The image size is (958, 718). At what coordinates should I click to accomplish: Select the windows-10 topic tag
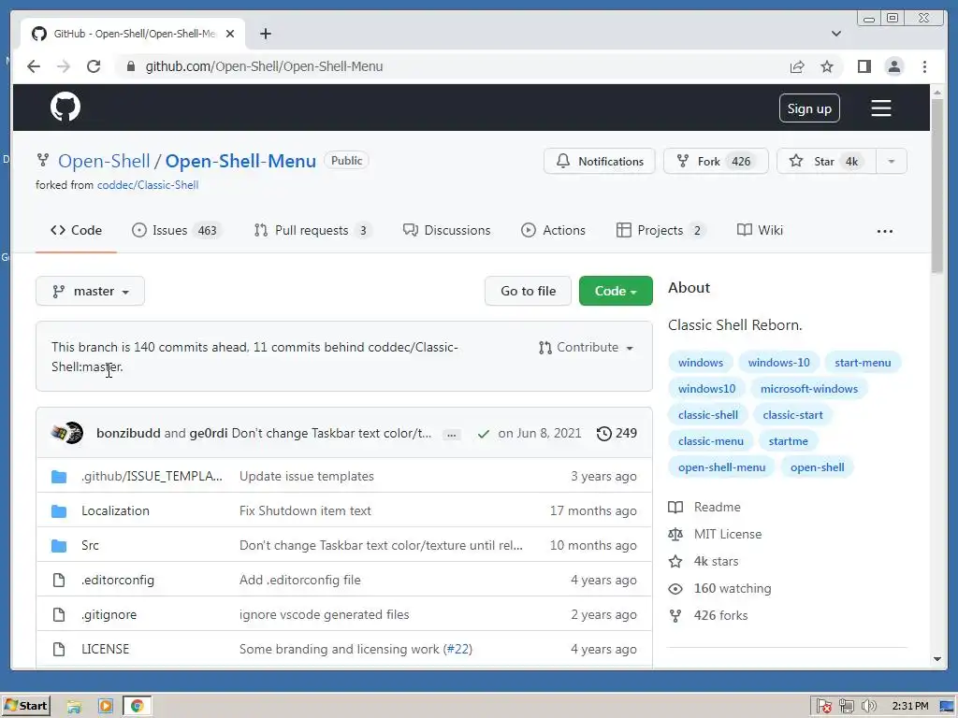click(779, 363)
